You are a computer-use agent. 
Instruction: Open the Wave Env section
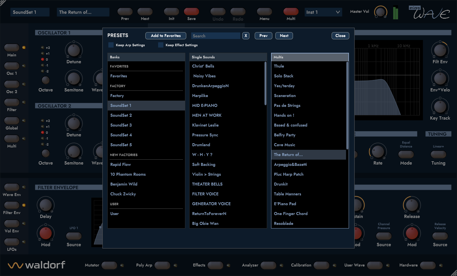point(12,187)
